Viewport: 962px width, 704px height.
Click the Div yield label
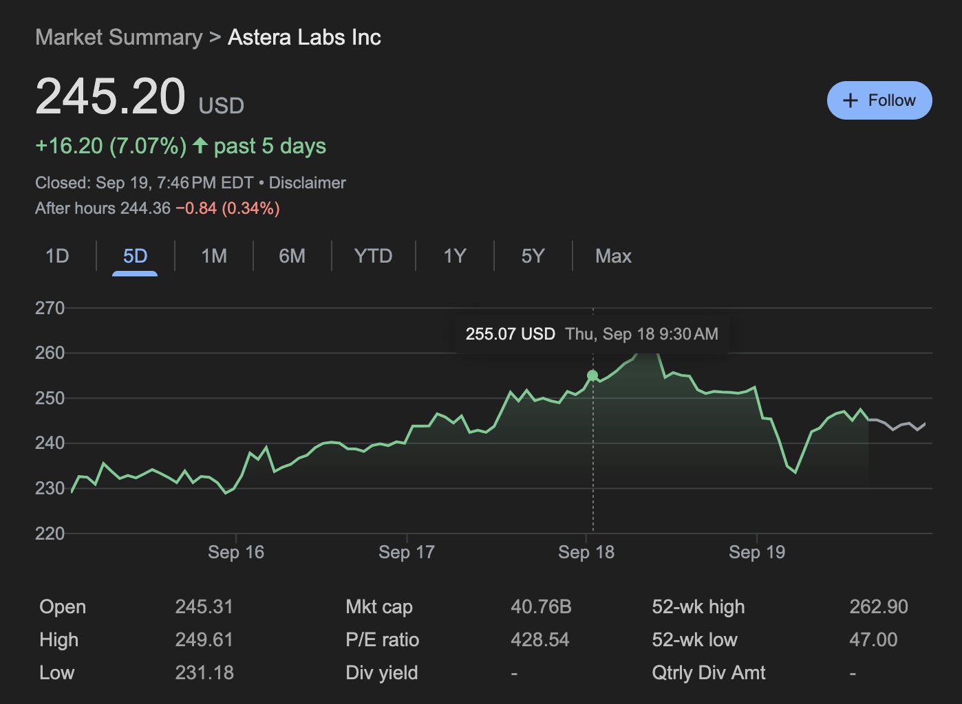point(382,673)
